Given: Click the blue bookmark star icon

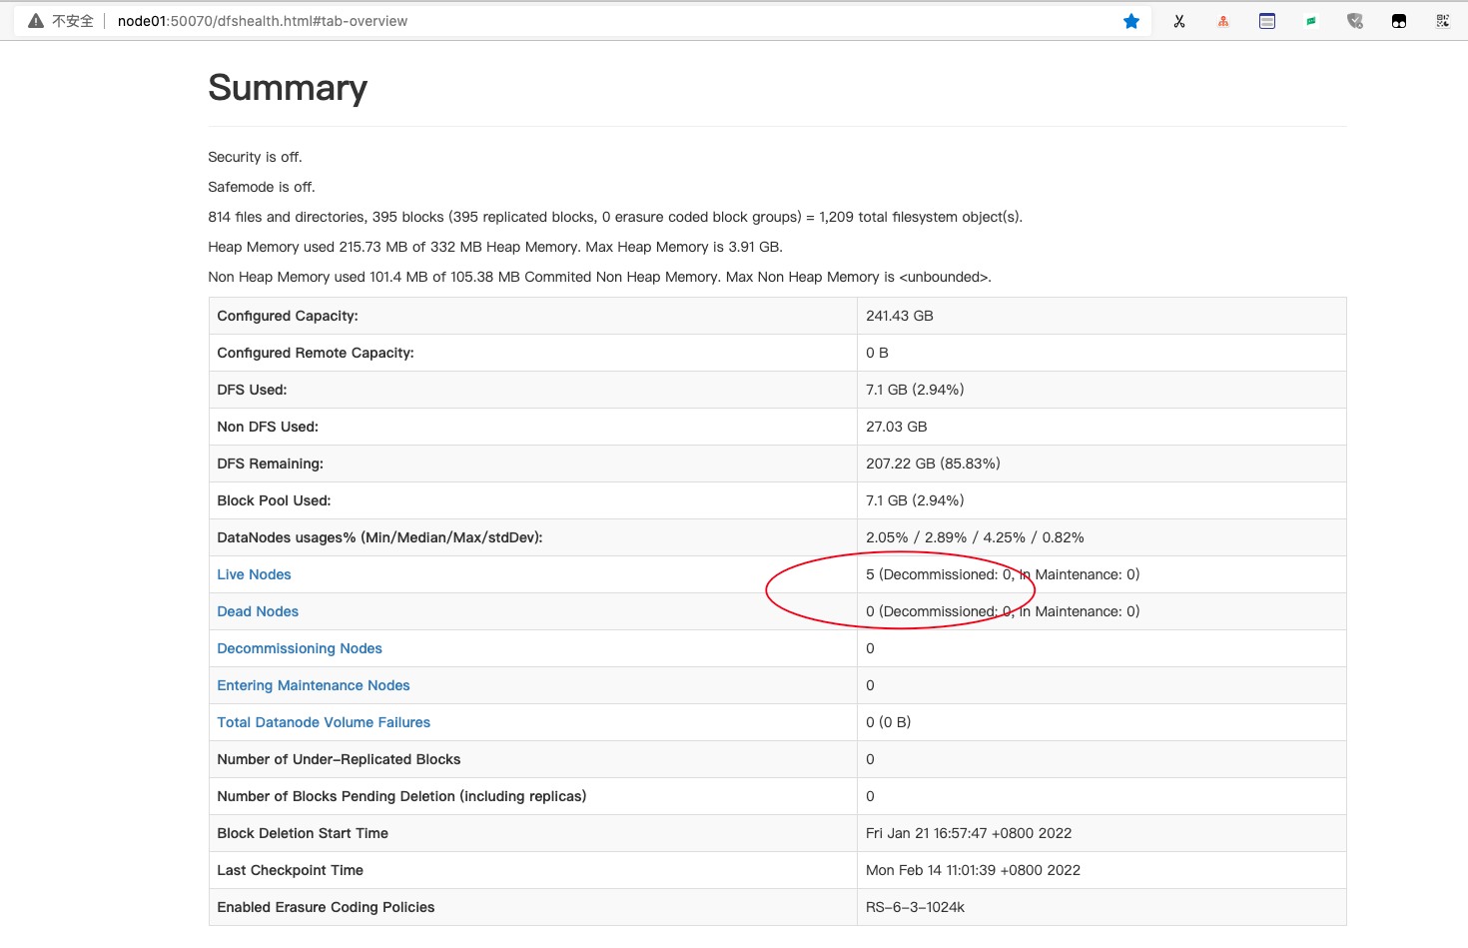Looking at the screenshot, I should (1131, 21).
